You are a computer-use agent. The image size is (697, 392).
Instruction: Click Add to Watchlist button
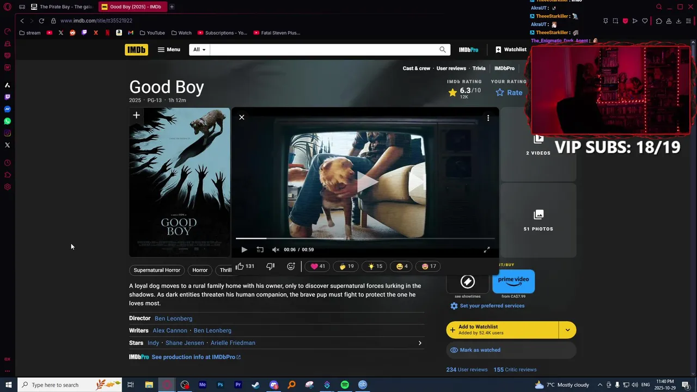point(502,329)
